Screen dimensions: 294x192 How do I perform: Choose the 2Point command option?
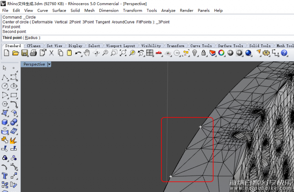pyautogui.click(x=75, y=22)
